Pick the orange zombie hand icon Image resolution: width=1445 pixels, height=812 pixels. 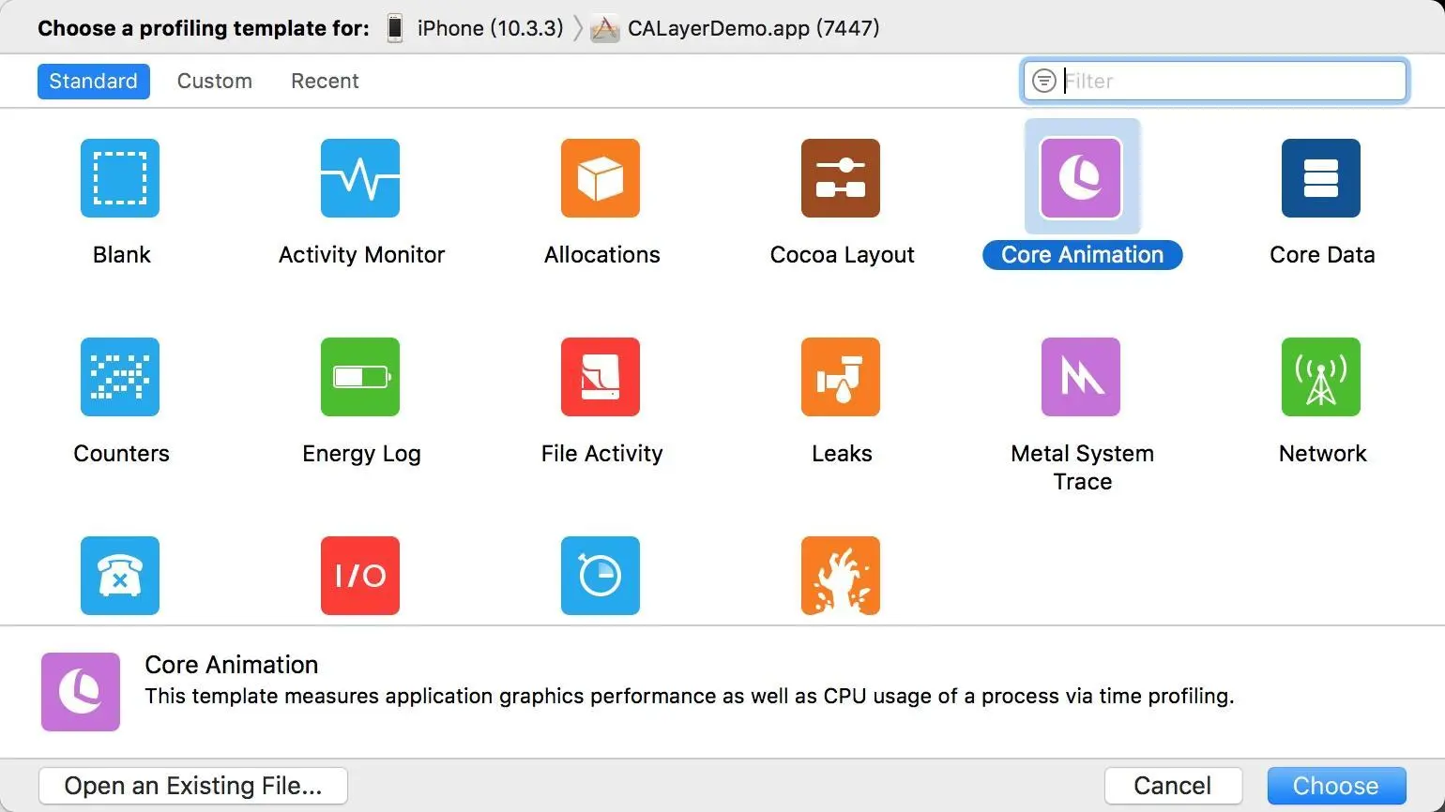(x=841, y=576)
